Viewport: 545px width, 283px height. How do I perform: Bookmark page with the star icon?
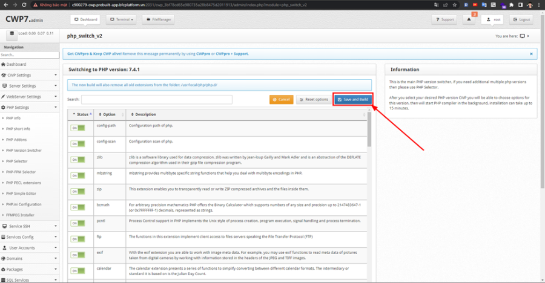click(x=455, y=5)
